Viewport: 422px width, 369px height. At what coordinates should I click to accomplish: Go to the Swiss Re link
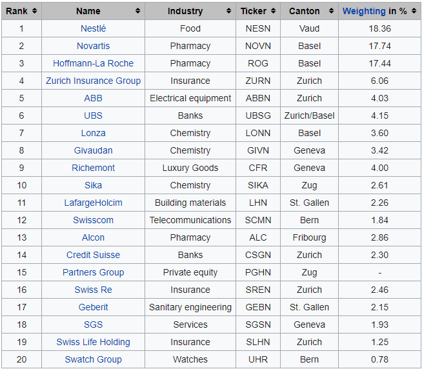click(x=93, y=290)
